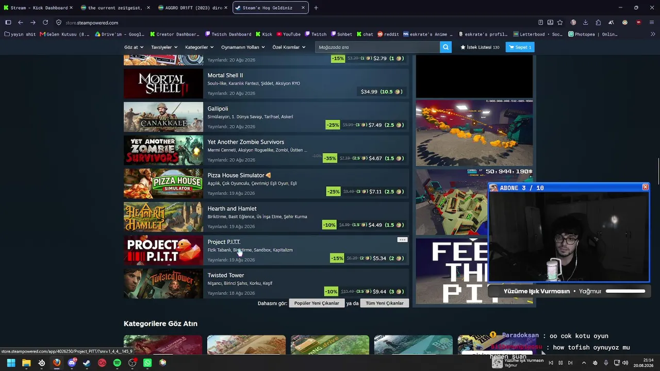Open the Creator Dashboard bookmark

(175, 35)
